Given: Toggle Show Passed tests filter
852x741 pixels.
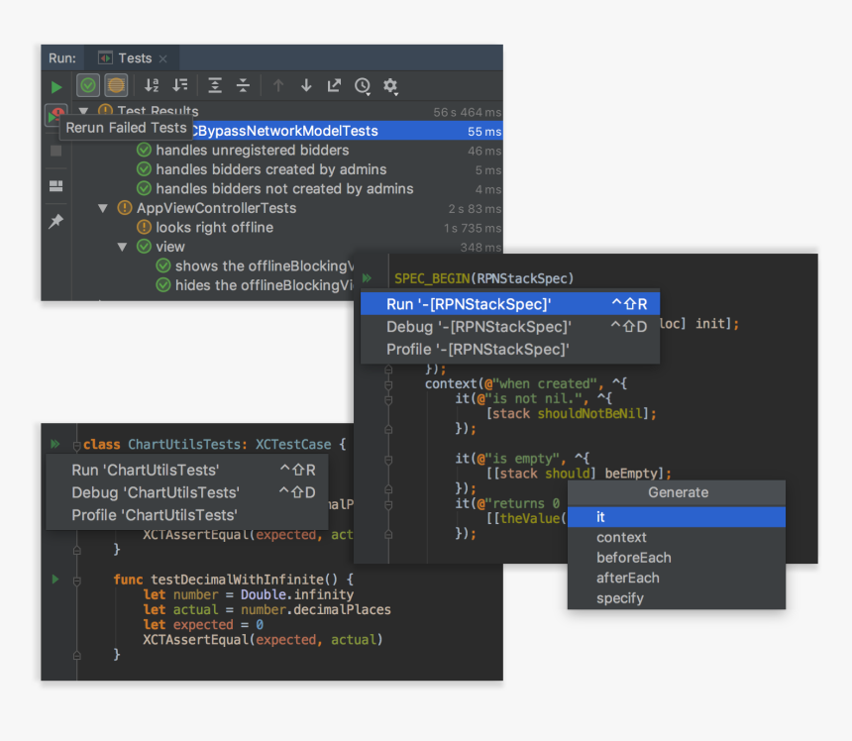Looking at the screenshot, I should coord(88,85).
